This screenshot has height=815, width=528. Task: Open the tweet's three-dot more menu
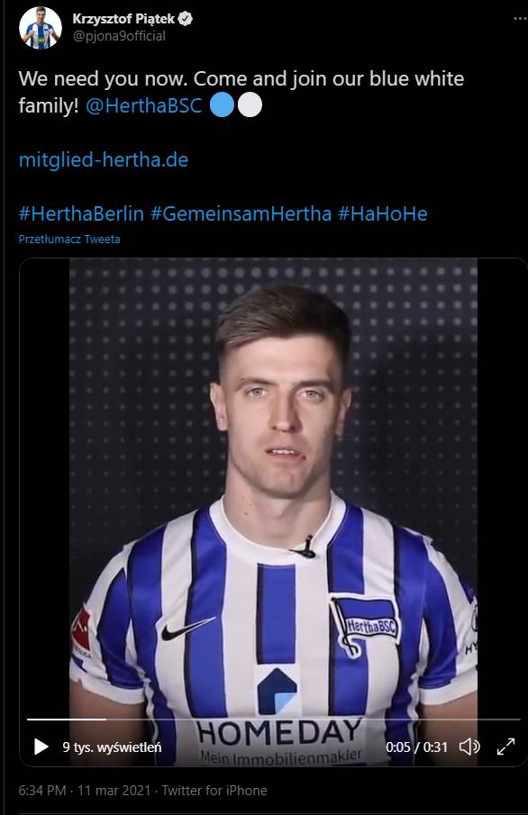pyautogui.click(x=520, y=19)
